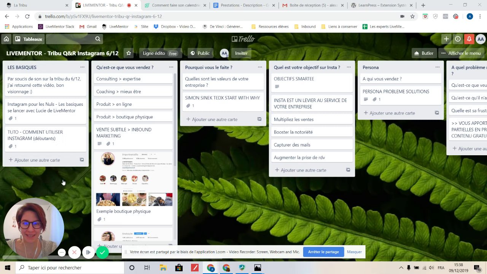The height and width of the screenshot is (274, 487).
Task: Open File Explorer from taskbar
Action: pos(162,268)
